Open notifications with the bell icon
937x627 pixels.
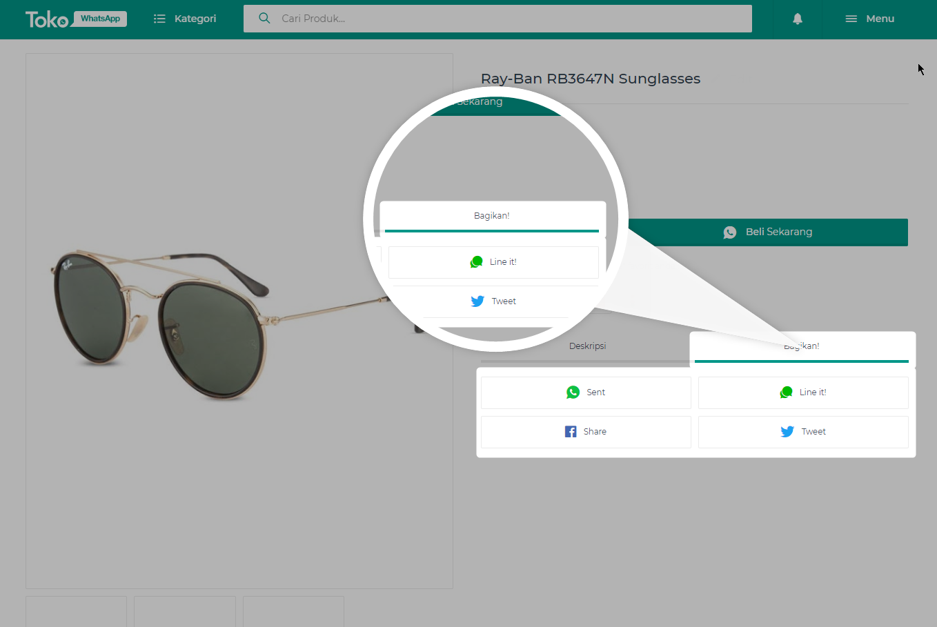(x=798, y=19)
